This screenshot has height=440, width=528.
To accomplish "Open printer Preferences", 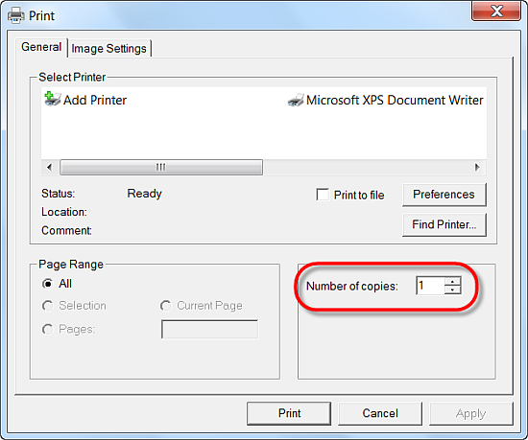I will pyautogui.click(x=444, y=195).
